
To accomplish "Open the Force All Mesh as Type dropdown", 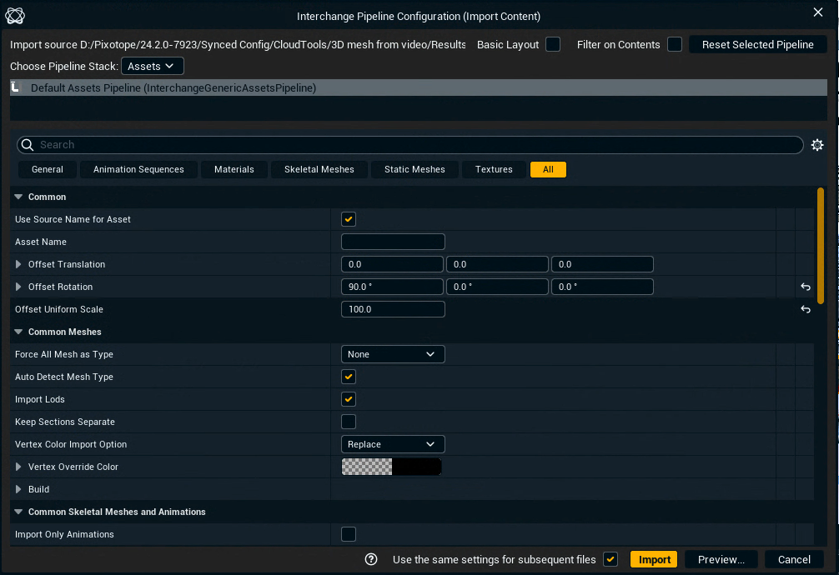I will [393, 354].
